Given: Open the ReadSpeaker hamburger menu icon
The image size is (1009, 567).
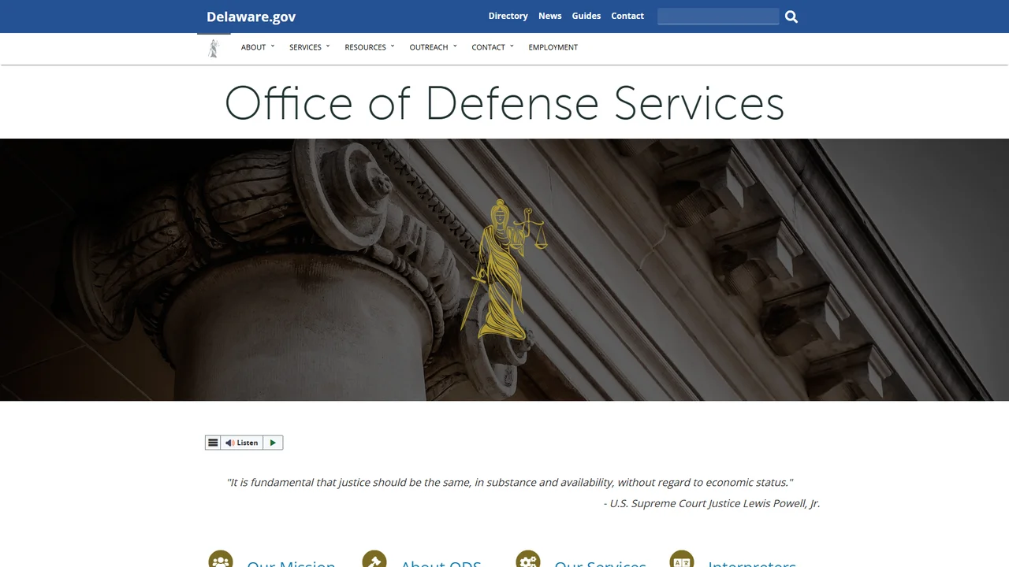Looking at the screenshot, I should point(213,443).
